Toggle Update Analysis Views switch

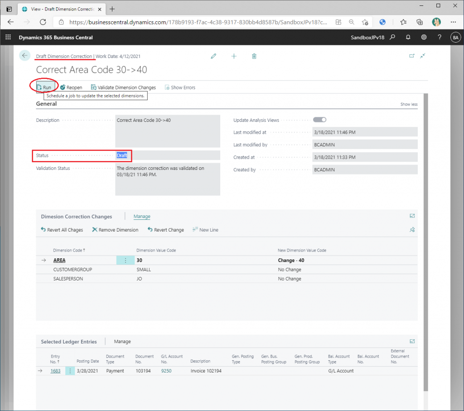click(x=319, y=120)
